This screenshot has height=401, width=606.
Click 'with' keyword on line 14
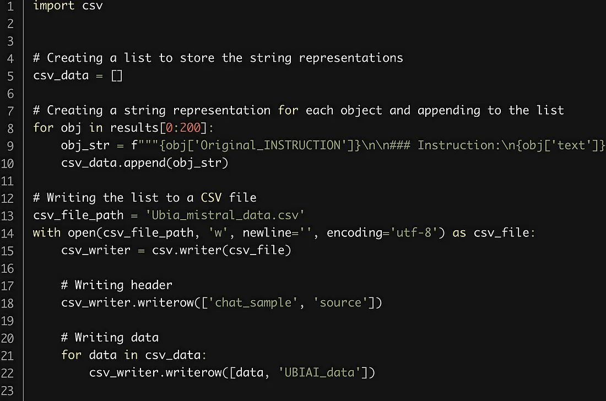[47, 232]
